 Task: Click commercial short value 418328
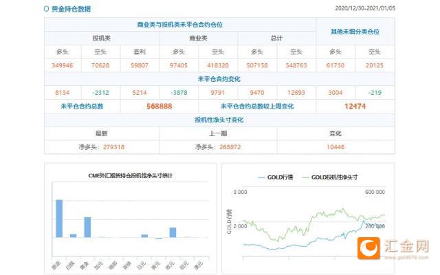218,65
